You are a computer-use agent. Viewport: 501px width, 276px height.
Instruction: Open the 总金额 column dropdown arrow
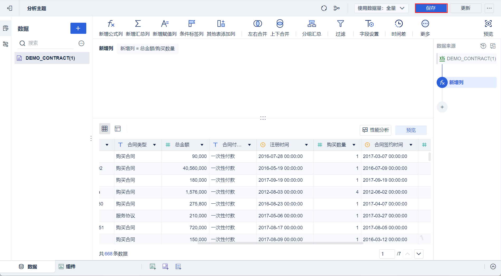click(202, 145)
